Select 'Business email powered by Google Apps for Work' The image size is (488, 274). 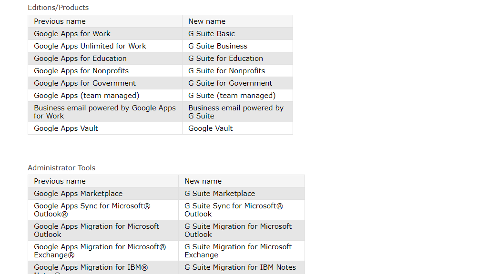[105, 112]
